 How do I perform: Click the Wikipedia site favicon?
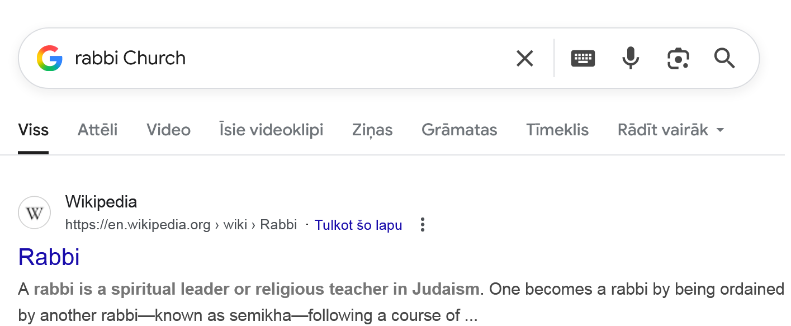click(x=35, y=212)
